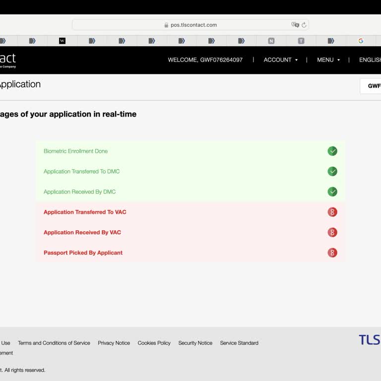This screenshot has width=381, height=381.
Task: Open the Privacy Notice link
Action: tap(114, 343)
